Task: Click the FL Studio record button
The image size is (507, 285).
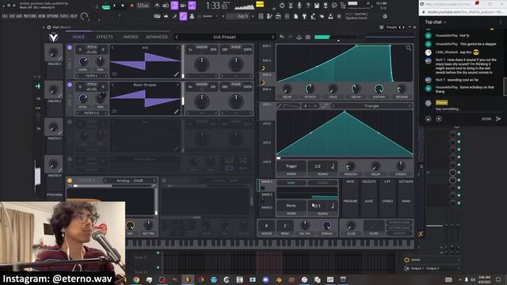Action: point(132,6)
